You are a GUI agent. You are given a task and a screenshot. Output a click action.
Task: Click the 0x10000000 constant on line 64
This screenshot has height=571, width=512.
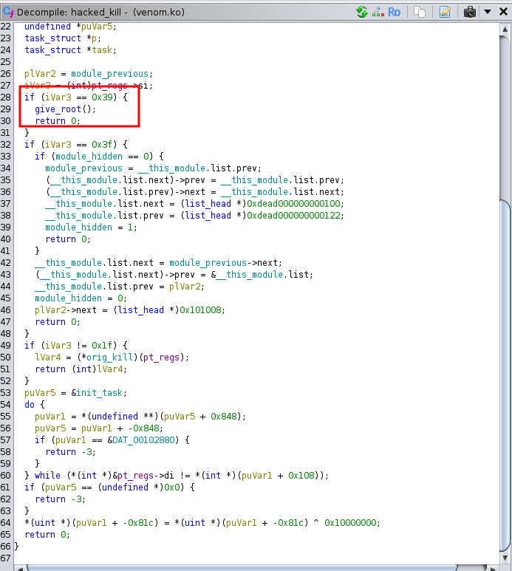pos(350,522)
